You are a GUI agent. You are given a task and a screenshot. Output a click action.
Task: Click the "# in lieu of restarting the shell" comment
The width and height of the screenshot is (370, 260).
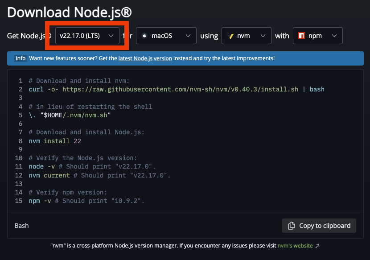point(90,107)
